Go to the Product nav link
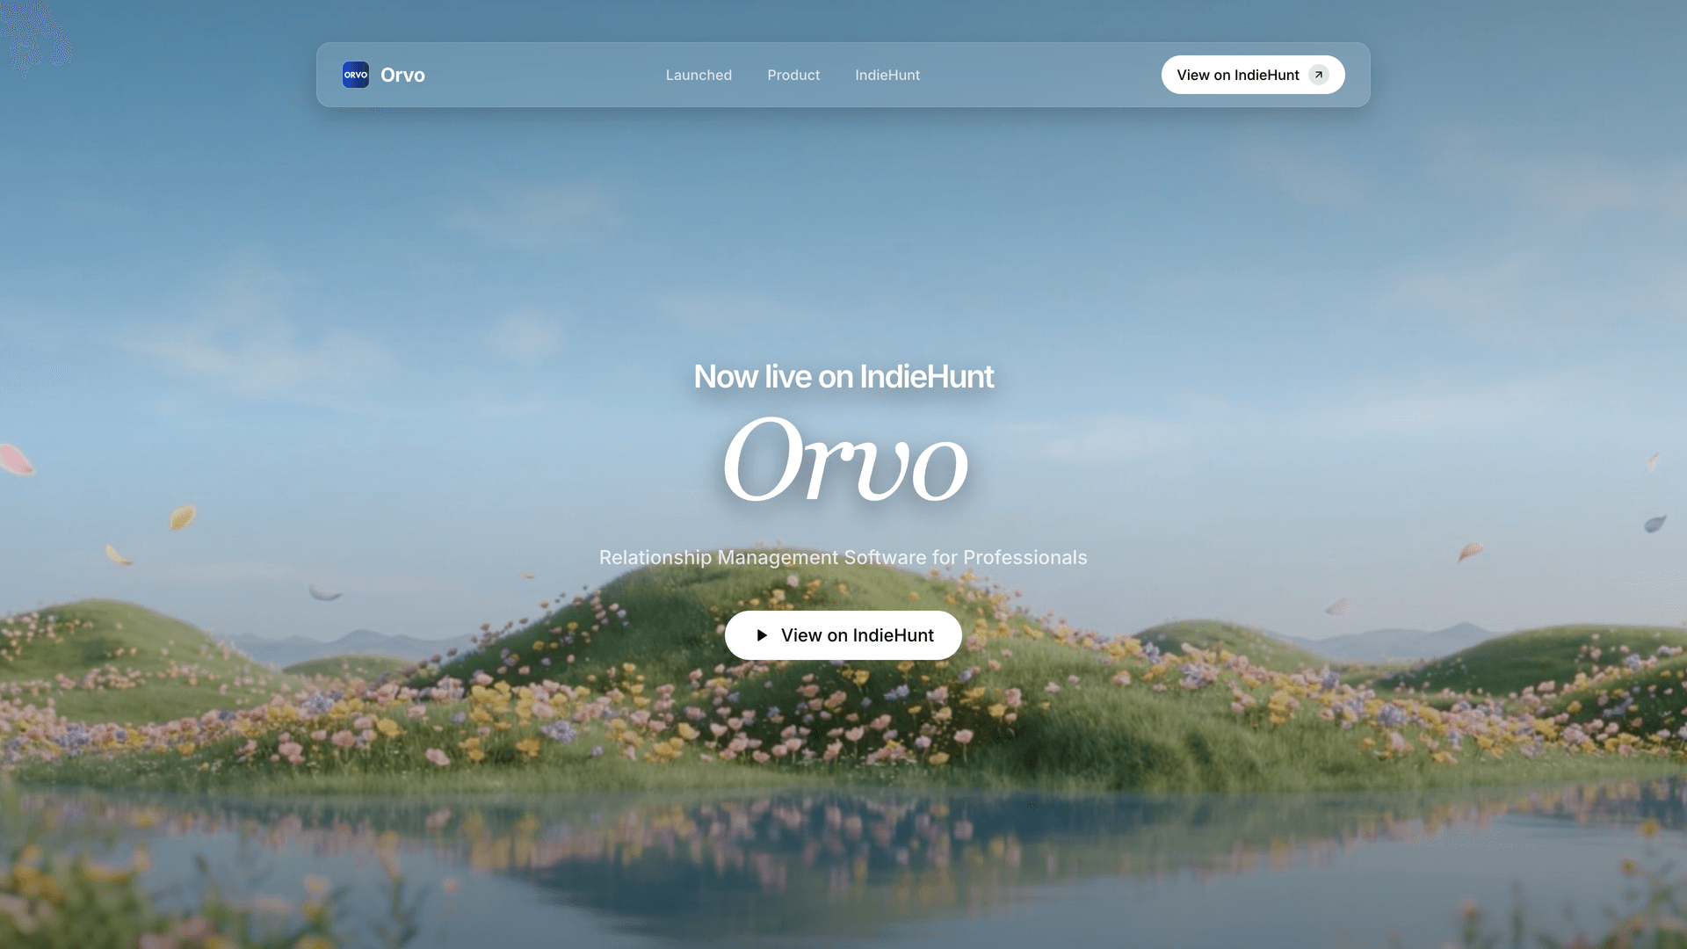Viewport: 1687px width, 949px height. pyautogui.click(x=793, y=75)
